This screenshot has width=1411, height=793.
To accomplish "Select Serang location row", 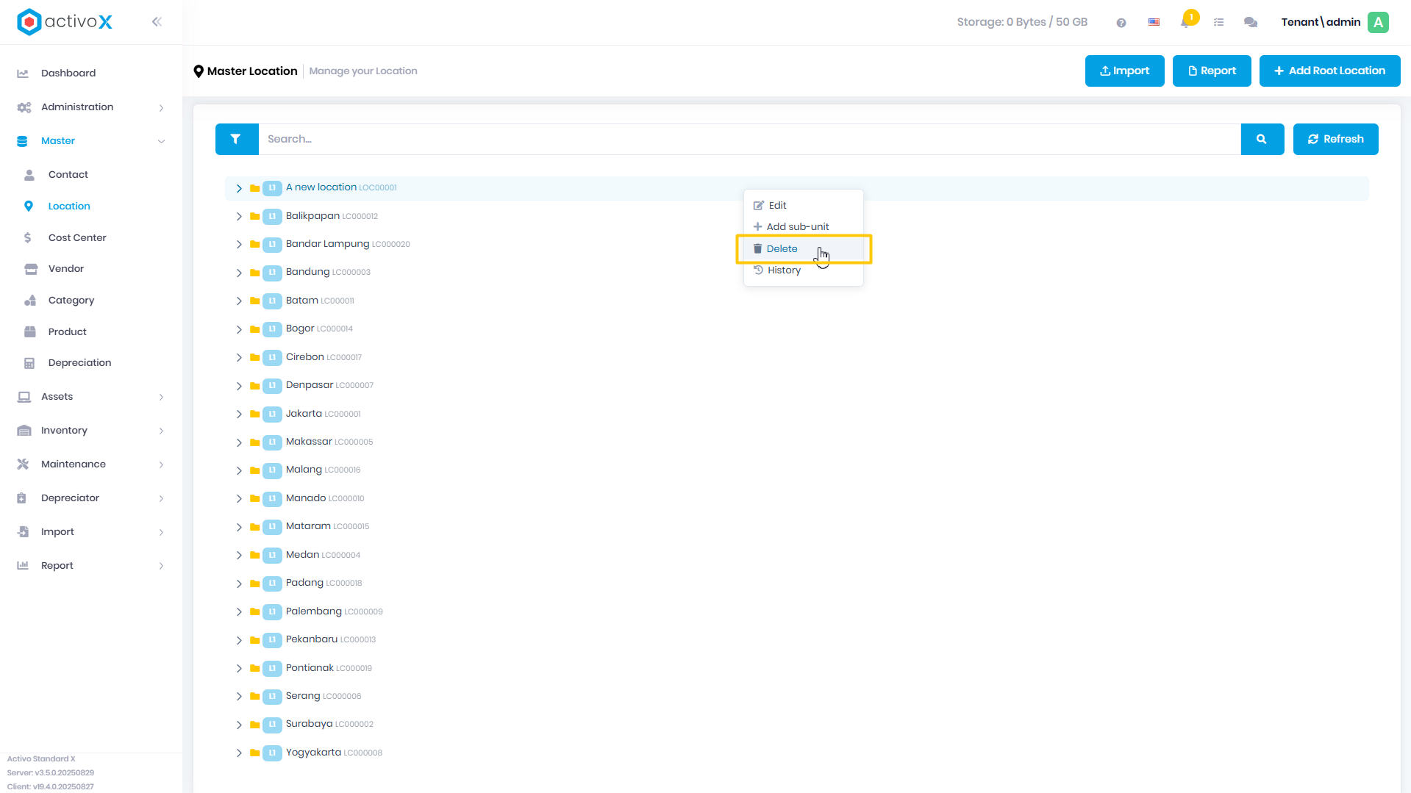I will (796, 697).
